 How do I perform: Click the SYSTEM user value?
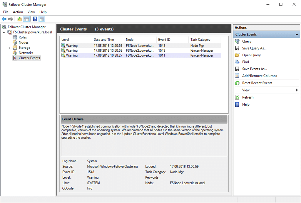(x=93, y=183)
